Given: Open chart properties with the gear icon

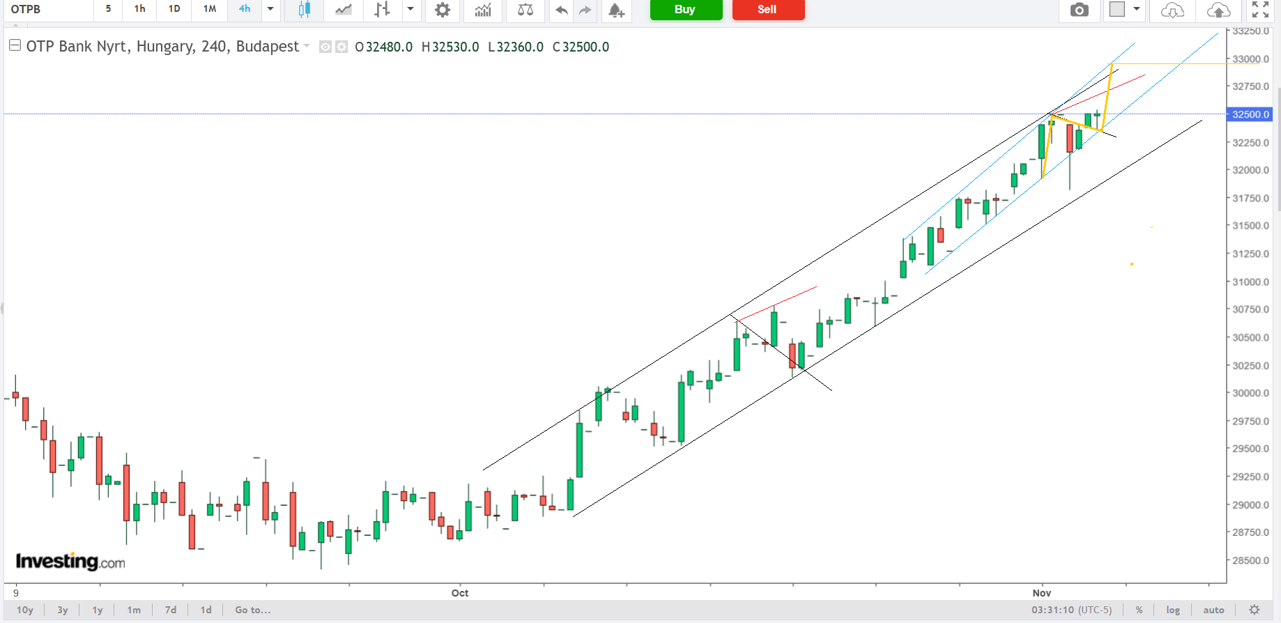Looking at the screenshot, I should 442,10.
